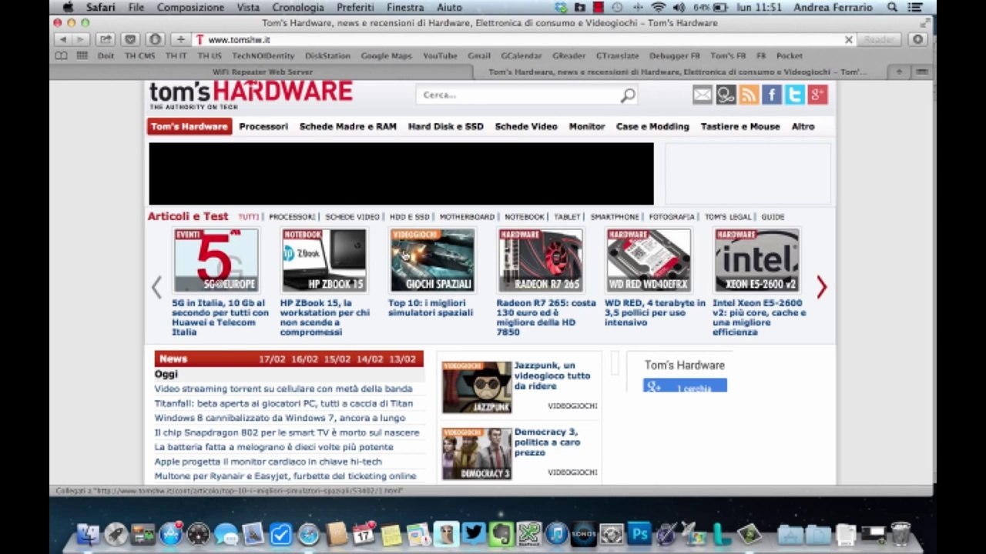Open the GTranslate bookmark
986x554 pixels.
[617, 55]
